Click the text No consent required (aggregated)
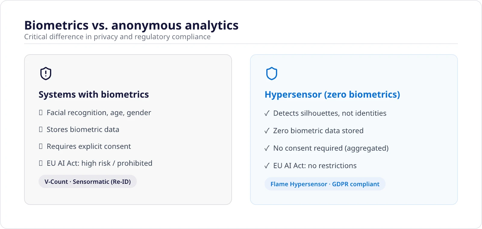 coord(331,148)
